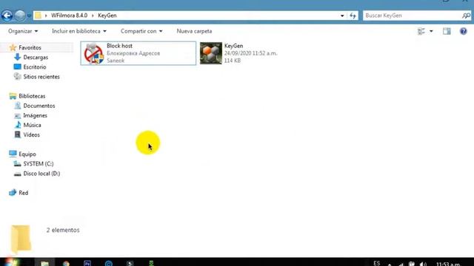Open Descargas in the sidebar

coord(36,58)
